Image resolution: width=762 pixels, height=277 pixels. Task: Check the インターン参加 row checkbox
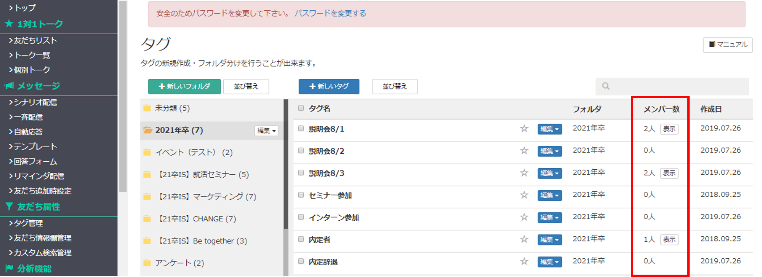click(301, 217)
